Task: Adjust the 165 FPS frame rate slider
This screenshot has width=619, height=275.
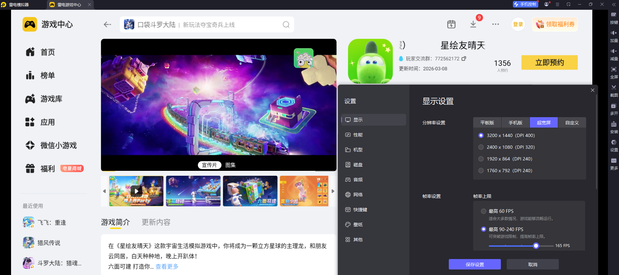Action: point(536,246)
